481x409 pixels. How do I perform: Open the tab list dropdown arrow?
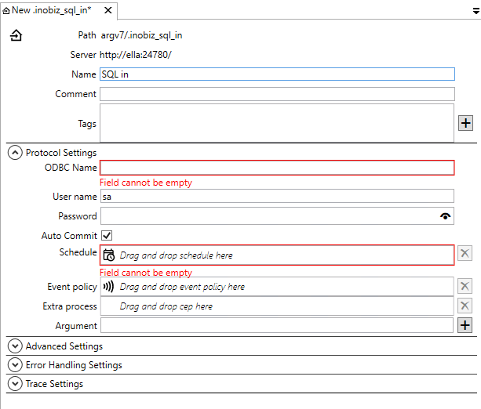pyautogui.click(x=476, y=11)
